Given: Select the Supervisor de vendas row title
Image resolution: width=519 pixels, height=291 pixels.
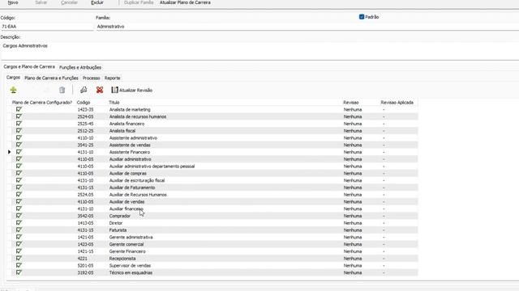Looking at the screenshot, I should (x=130, y=266).
